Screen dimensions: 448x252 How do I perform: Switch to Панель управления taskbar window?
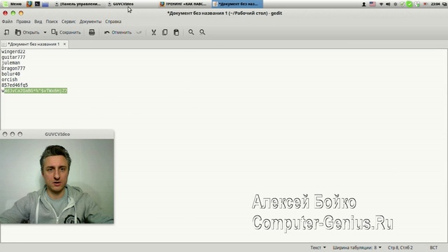pyautogui.click(x=78, y=4)
